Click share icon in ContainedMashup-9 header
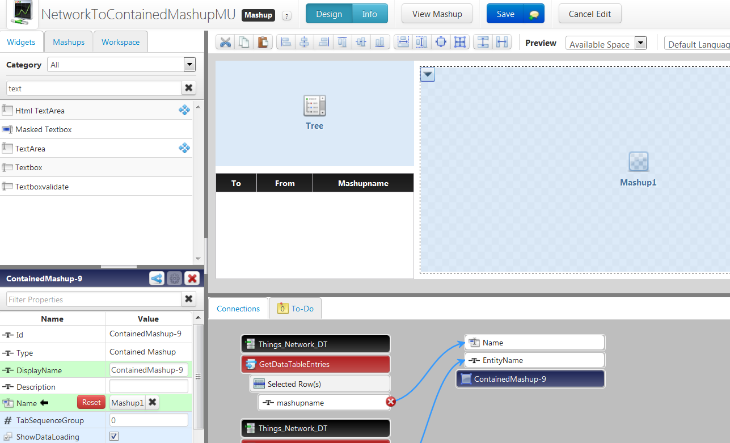 (x=157, y=279)
